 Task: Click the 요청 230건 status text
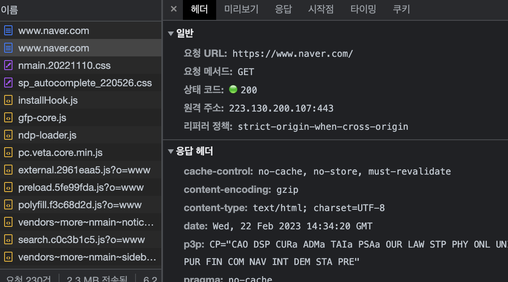(x=29, y=279)
